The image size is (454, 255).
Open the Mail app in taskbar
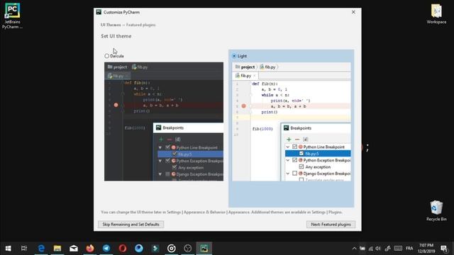click(x=74, y=249)
